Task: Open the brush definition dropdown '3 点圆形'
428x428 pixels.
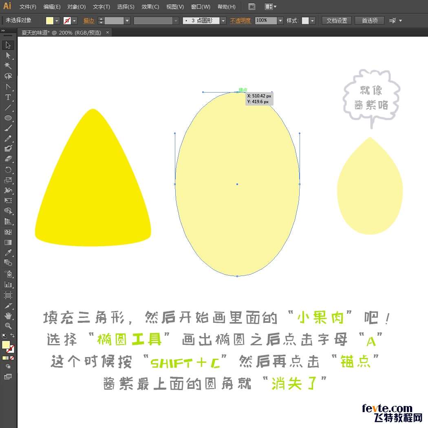Action: [223, 20]
